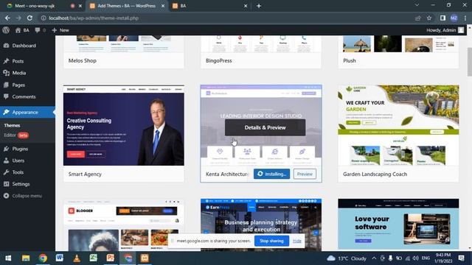Click the Media icon in sidebar
Viewport: 472px width, 265px height.
(7, 73)
